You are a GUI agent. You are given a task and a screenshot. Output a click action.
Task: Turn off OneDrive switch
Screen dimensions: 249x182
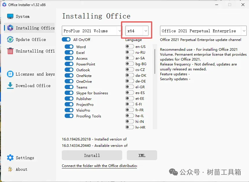pyautogui.click(x=69, y=81)
